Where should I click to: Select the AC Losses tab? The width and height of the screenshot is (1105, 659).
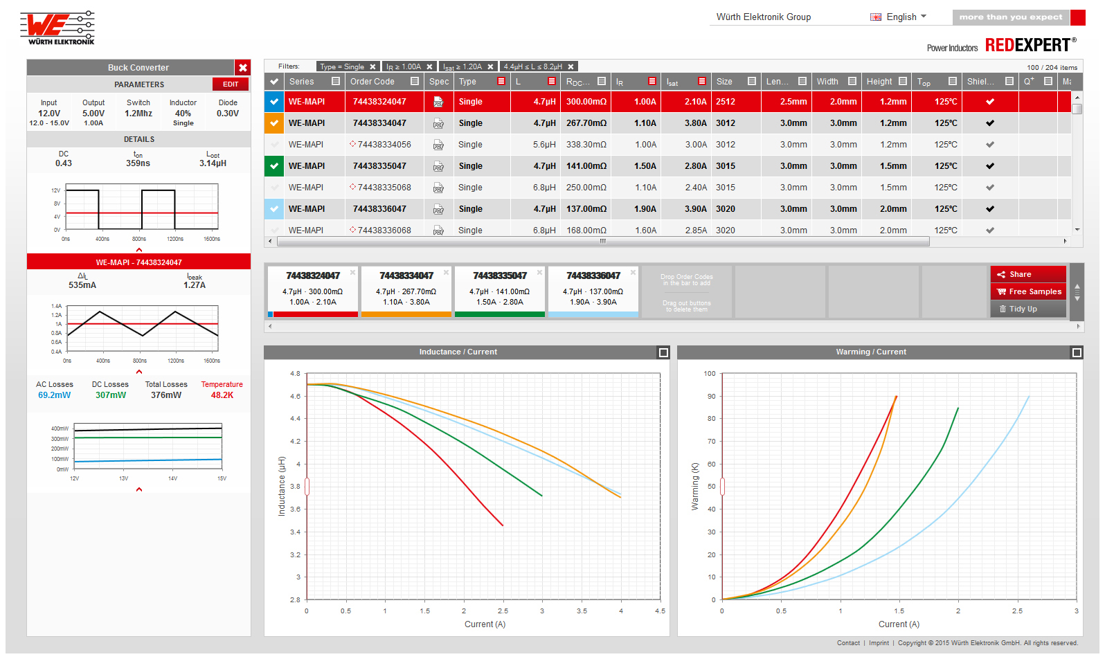point(55,390)
